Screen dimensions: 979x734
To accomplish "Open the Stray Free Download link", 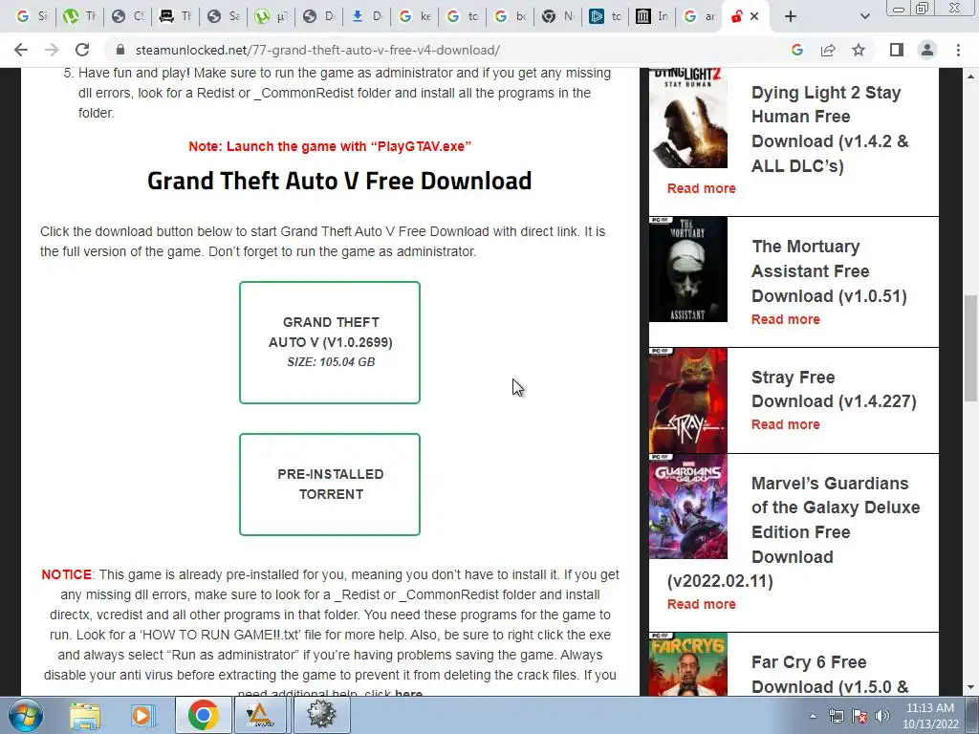I will point(834,390).
